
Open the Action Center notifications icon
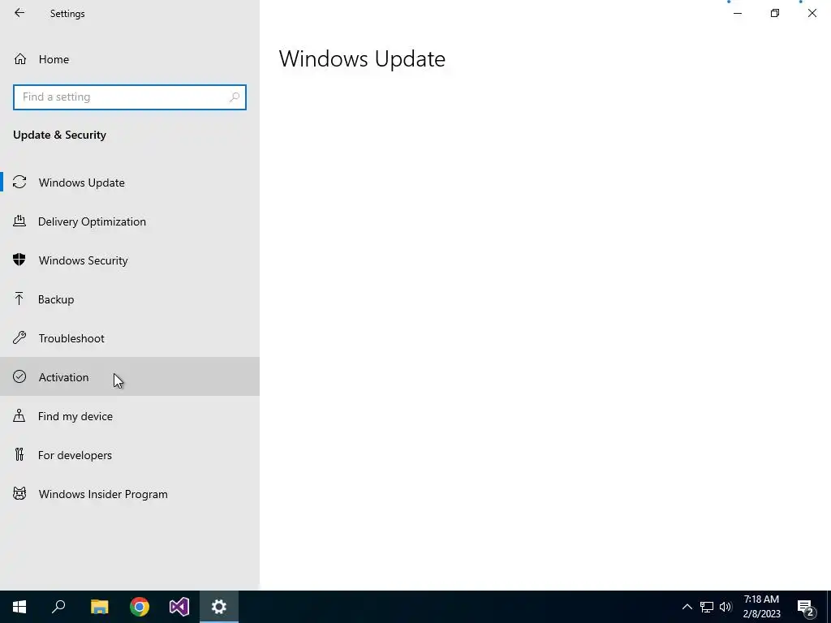[806, 607]
